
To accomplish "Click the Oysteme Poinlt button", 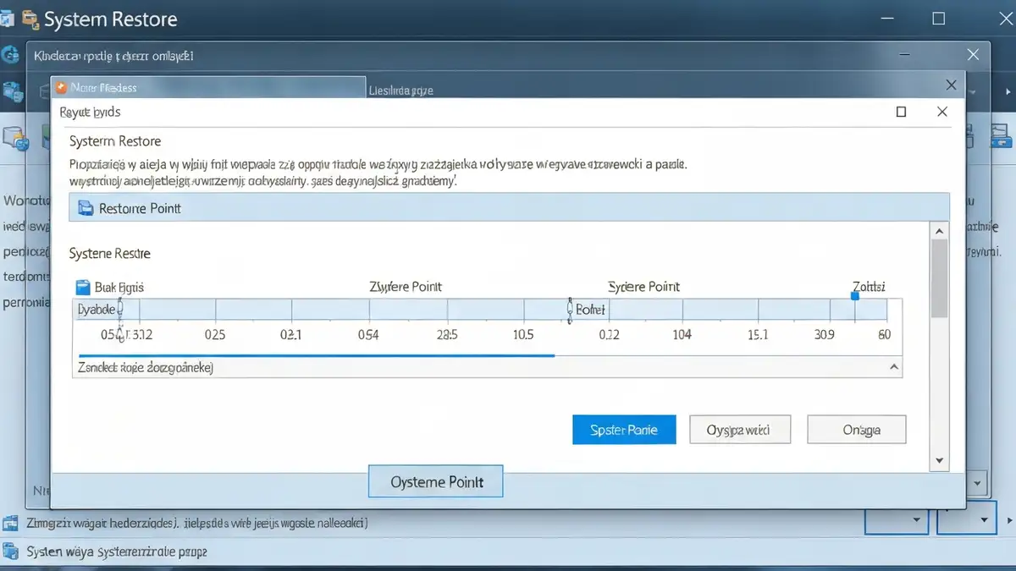I will click(436, 481).
